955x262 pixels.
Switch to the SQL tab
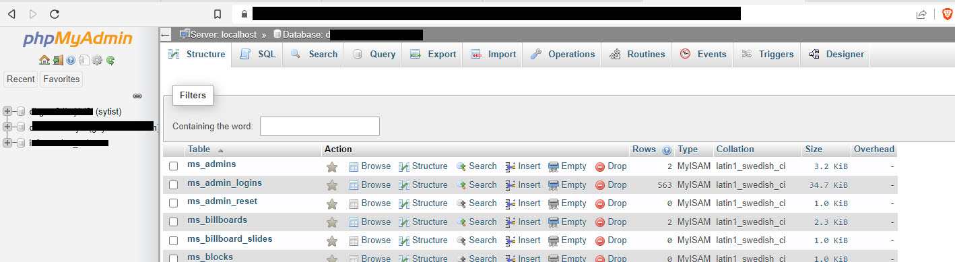point(257,55)
